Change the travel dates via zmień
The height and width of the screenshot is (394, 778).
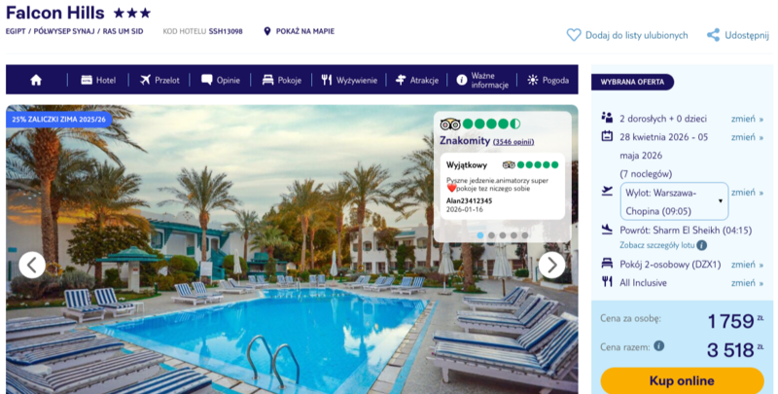pyautogui.click(x=747, y=137)
